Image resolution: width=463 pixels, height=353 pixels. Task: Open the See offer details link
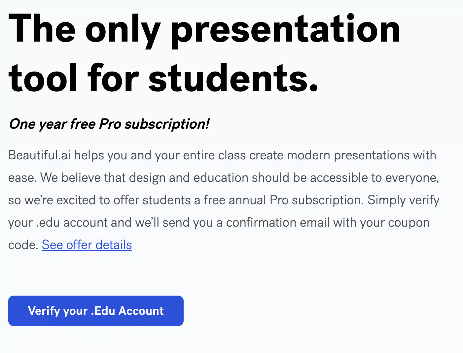tap(87, 245)
